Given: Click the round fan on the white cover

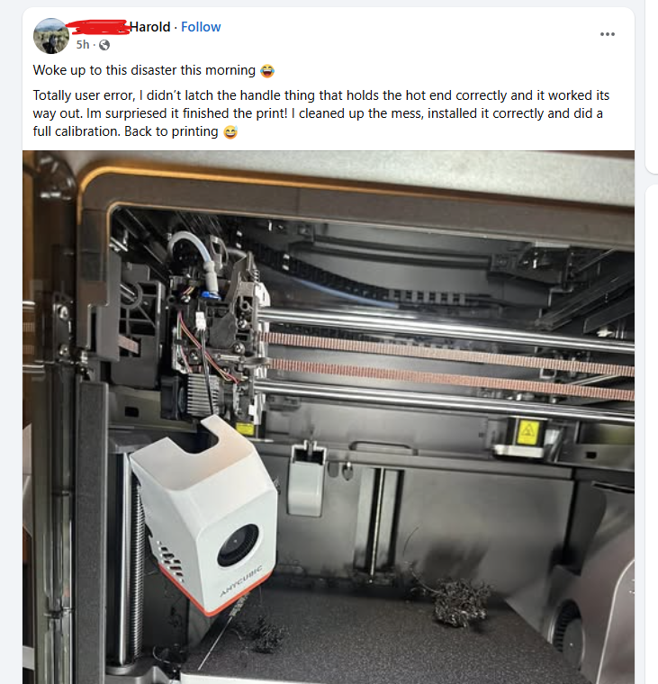Looking at the screenshot, I should [x=239, y=545].
